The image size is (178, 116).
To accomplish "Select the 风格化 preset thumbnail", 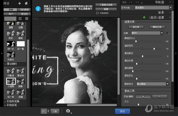I will pos(11,55).
